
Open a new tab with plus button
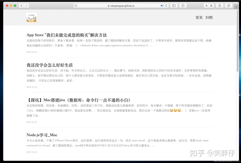coord(236,7)
